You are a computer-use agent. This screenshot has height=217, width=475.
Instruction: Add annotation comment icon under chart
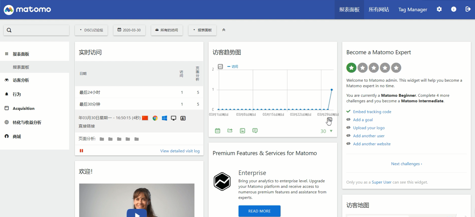coord(255,131)
